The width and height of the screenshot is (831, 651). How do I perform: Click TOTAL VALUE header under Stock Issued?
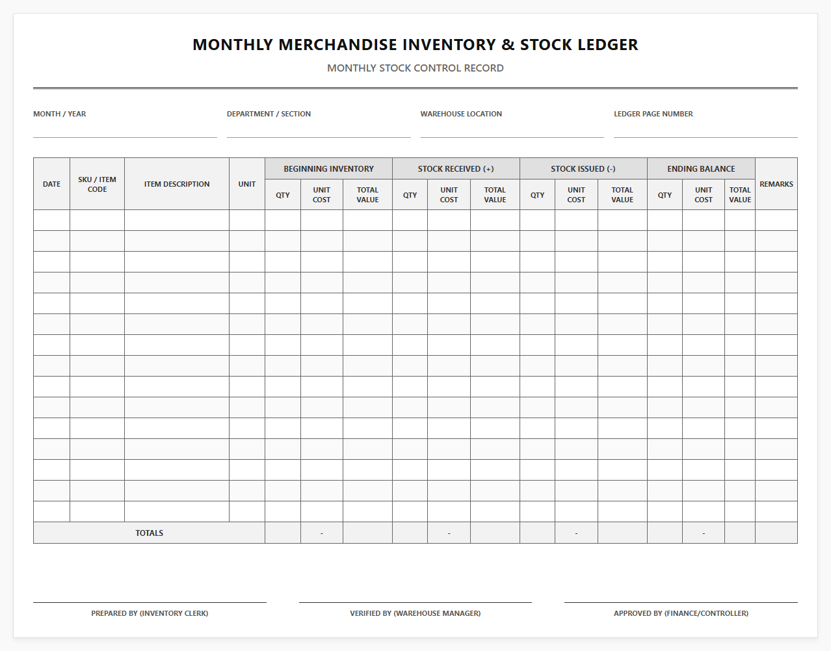[x=622, y=194]
